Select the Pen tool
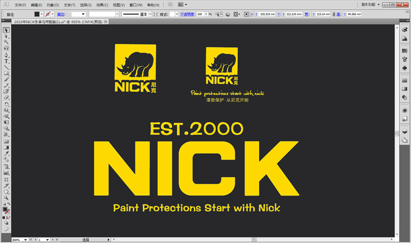411x243 pixels. (6, 55)
